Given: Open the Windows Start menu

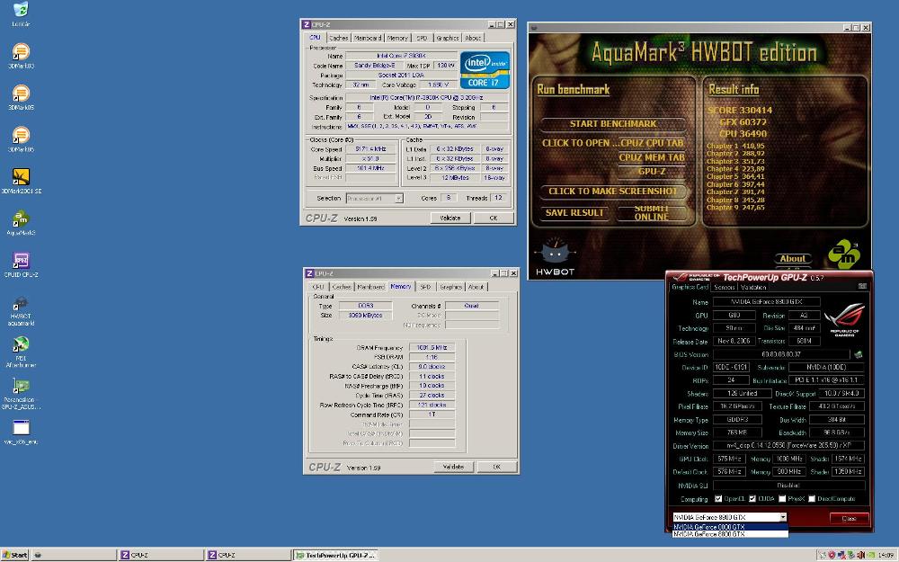Looking at the screenshot, I should pyautogui.click(x=15, y=555).
